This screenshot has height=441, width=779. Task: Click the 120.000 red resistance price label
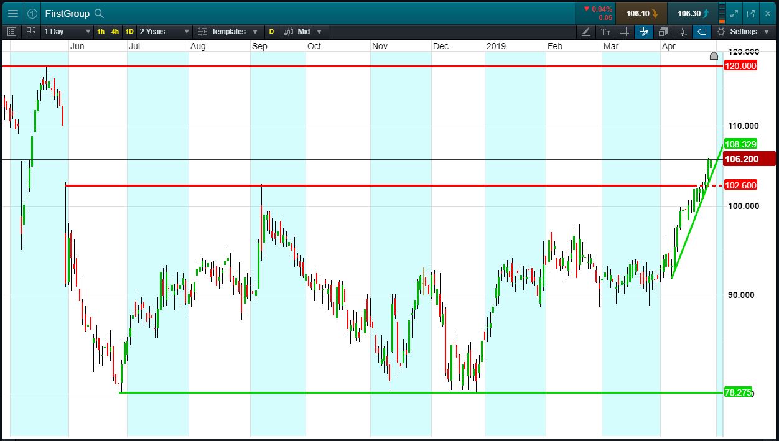[740, 66]
